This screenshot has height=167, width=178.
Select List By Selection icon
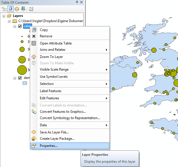[23, 9]
